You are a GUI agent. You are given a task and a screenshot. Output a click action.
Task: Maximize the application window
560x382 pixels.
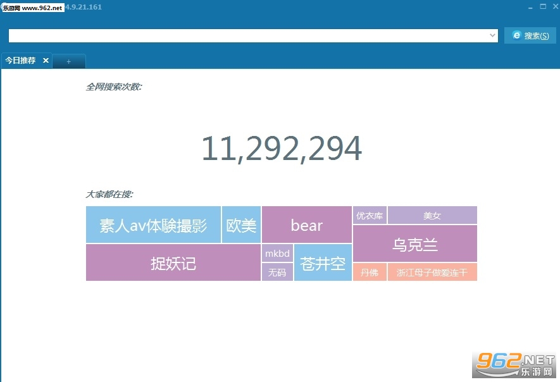543,6
